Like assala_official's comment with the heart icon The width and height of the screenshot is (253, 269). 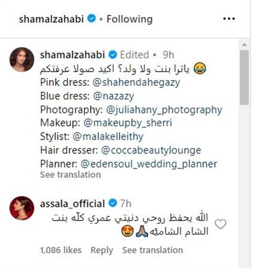220,224
